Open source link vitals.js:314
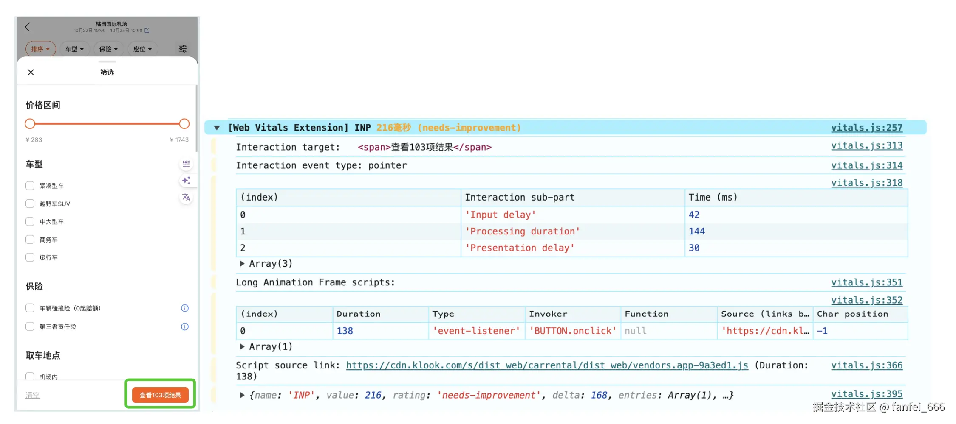This screenshot has width=956, height=424. 867,165
